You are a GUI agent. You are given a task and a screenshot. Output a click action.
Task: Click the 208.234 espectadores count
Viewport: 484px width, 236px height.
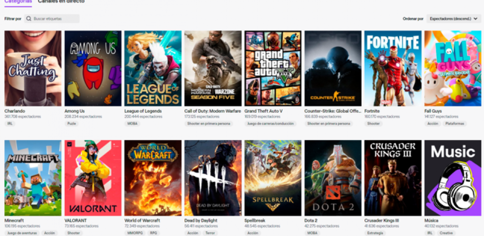pyautogui.click(x=83, y=117)
